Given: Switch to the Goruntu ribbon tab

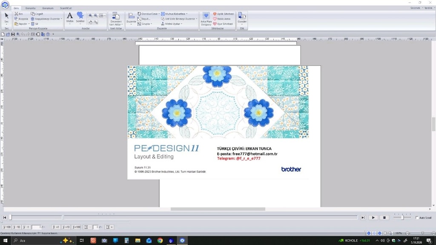Looking at the screenshot, I should (x=30, y=8).
